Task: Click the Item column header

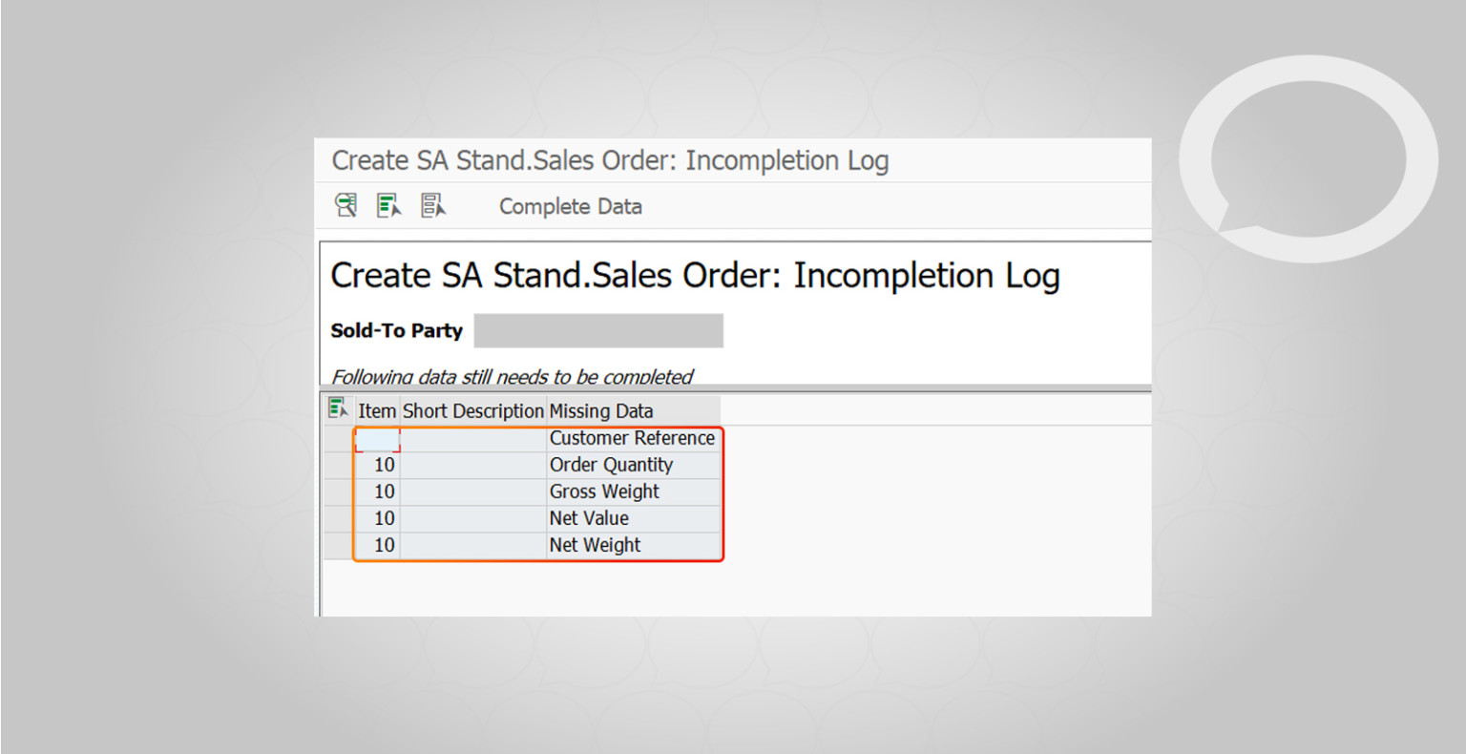Action: point(377,411)
